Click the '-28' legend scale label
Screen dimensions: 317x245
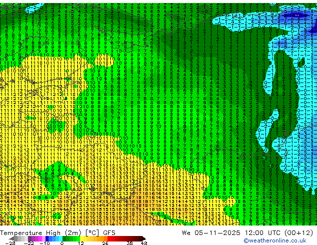10,243
